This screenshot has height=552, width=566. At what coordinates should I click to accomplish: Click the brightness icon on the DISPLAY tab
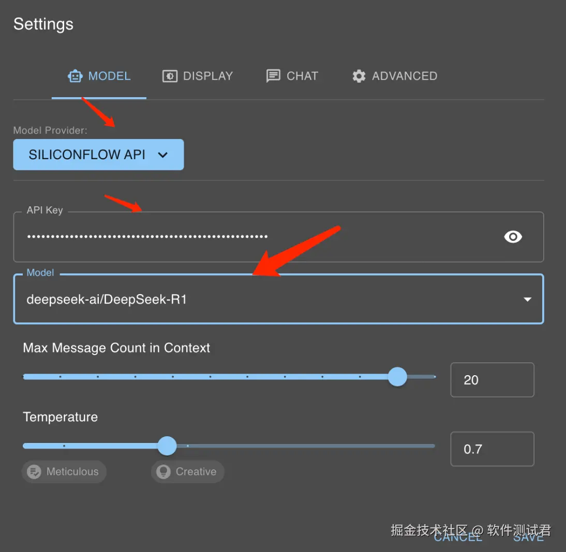pos(170,76)
